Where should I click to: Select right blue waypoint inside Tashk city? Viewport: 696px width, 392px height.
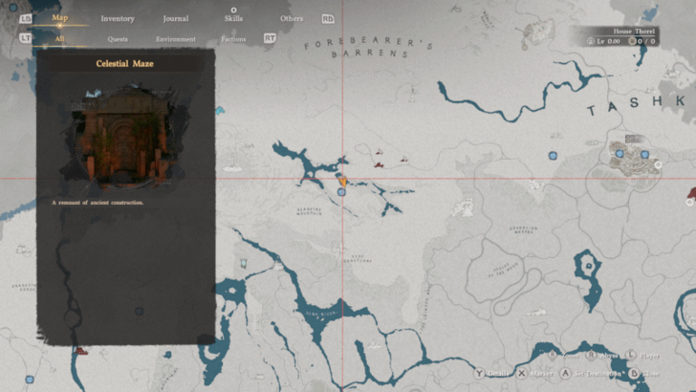click(x=645, y=155)
